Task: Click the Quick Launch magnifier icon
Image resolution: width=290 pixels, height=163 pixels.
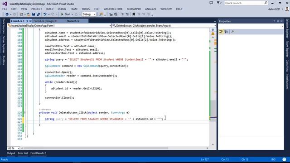Action: [266, 3]
